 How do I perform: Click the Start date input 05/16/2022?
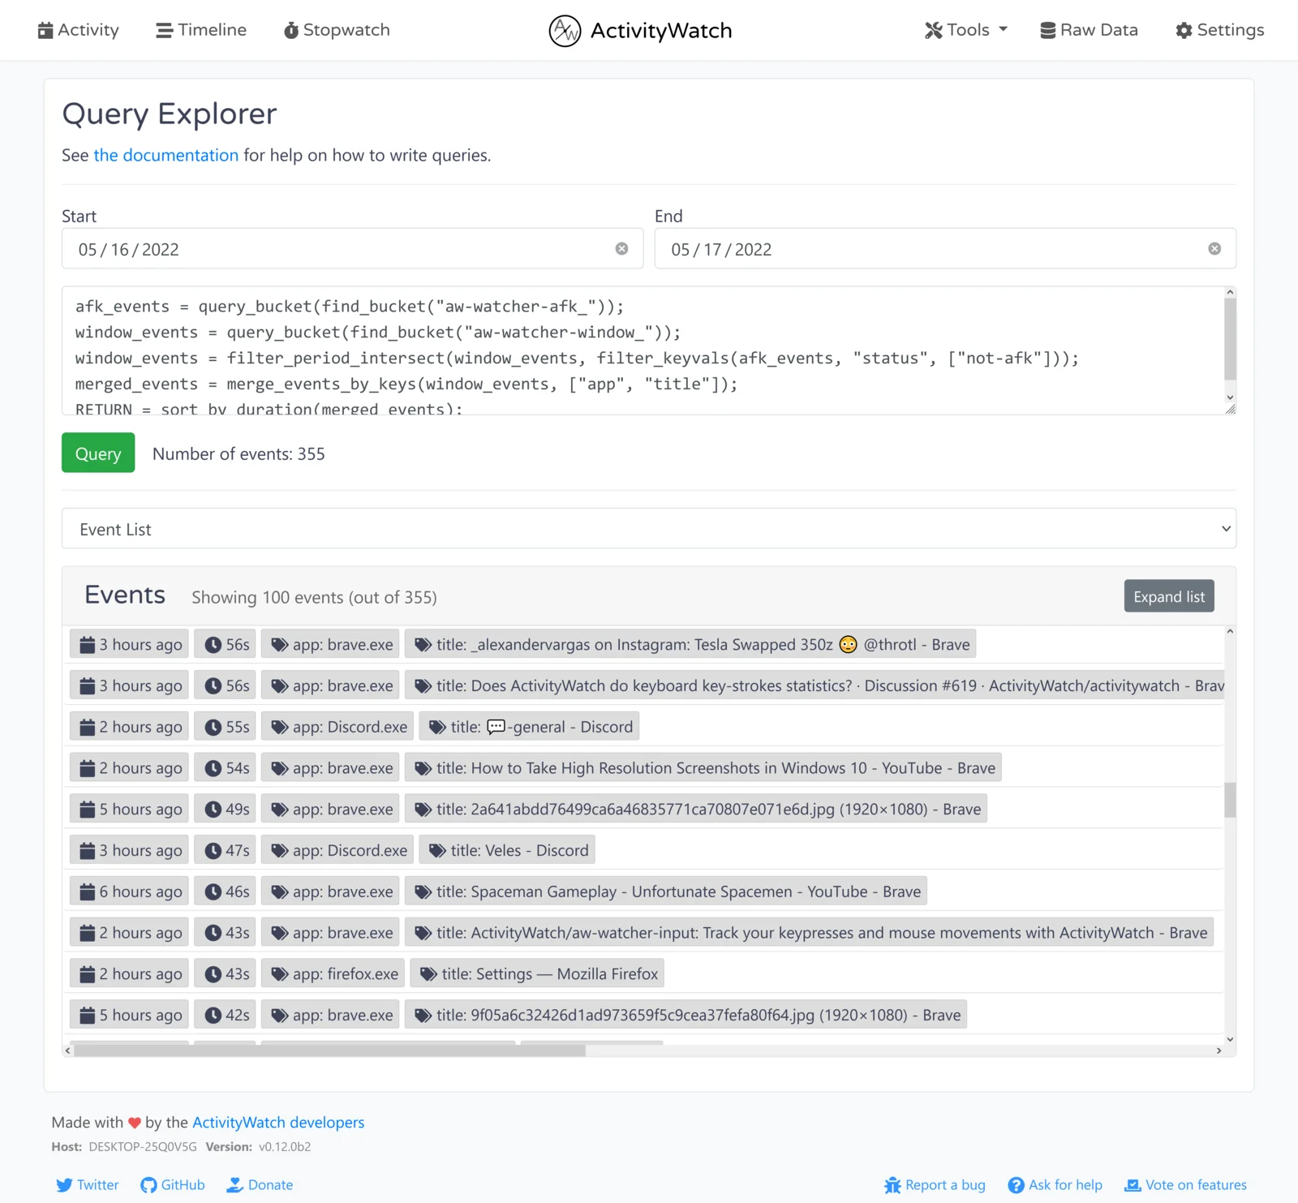pos(352,249)
